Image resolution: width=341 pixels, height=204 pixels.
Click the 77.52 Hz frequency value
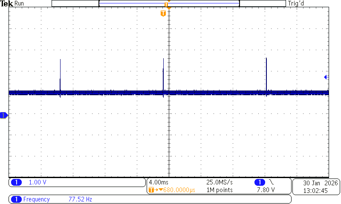(80, 199)
